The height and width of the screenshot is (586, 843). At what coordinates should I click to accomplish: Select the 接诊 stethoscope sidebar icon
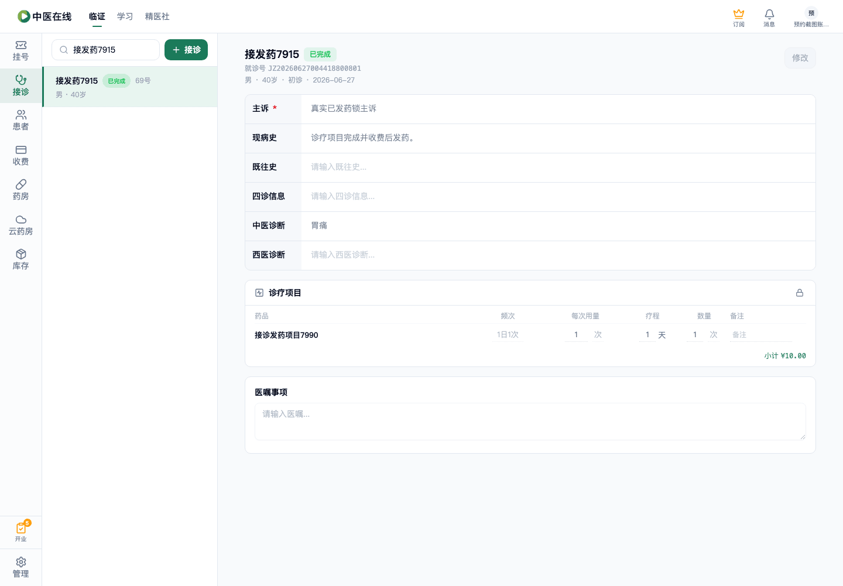click(x=20, y=86)
